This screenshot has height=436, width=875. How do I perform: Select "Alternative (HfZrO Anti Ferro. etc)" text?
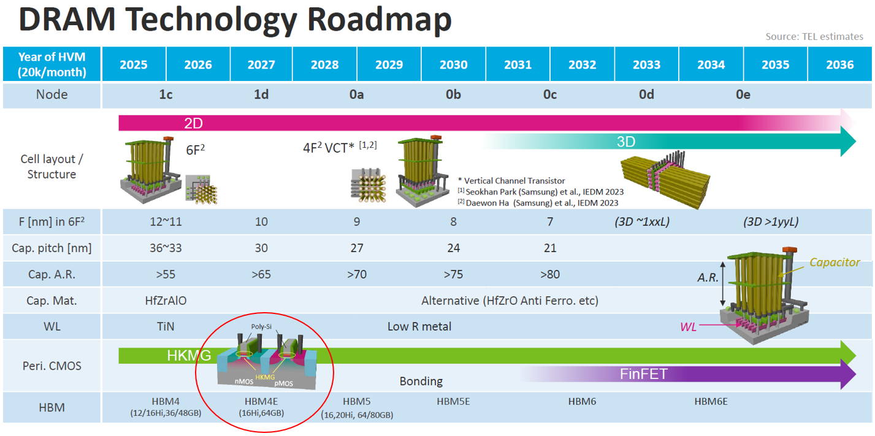coord(510,300)
